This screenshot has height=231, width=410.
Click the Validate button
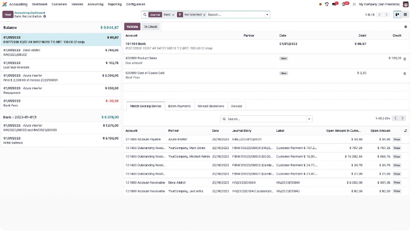point(132,27)
